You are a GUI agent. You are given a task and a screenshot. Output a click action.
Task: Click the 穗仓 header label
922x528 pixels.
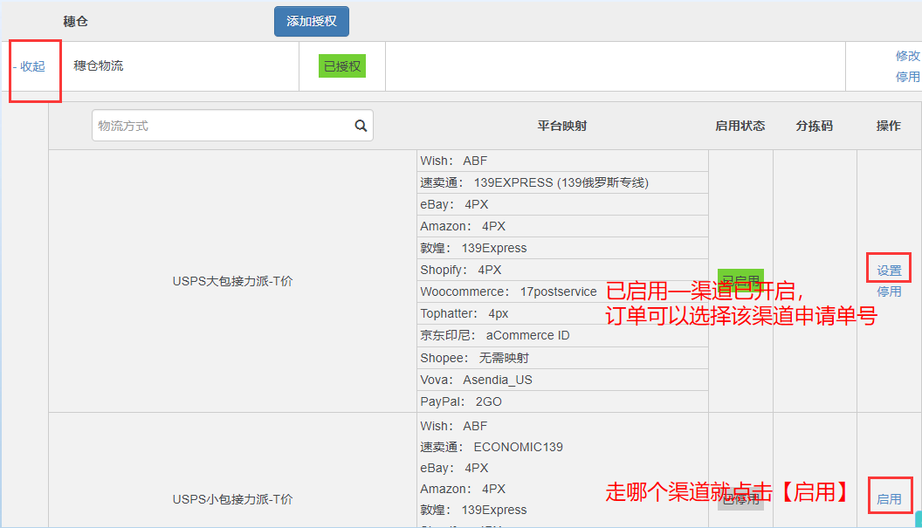pyautogui.click(x=75, y=22)
